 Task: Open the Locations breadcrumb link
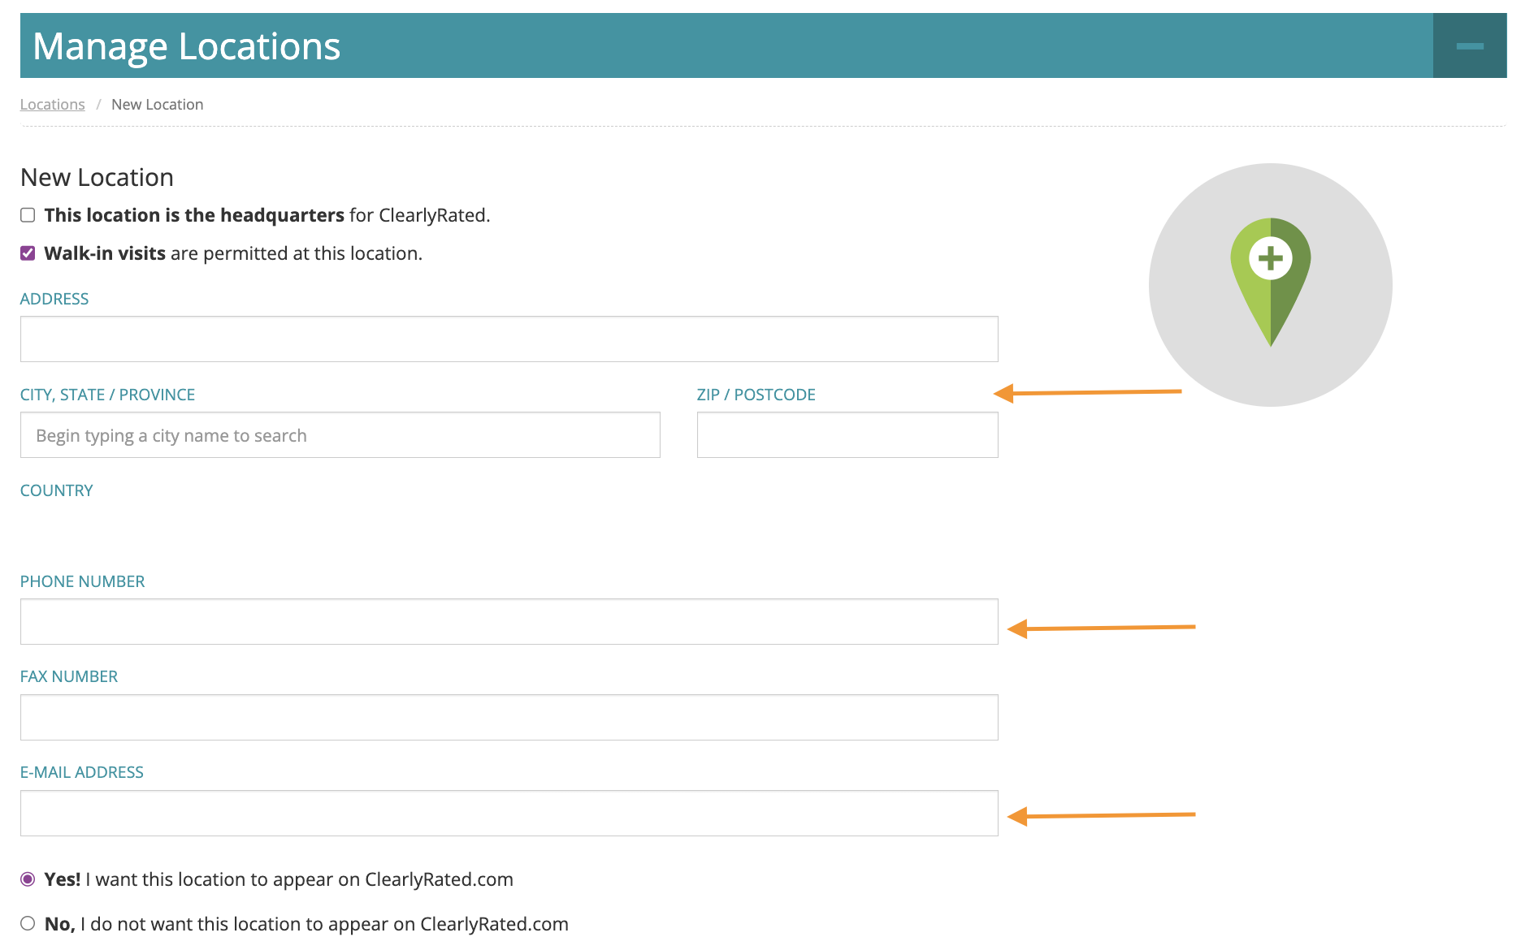point(52,104)
